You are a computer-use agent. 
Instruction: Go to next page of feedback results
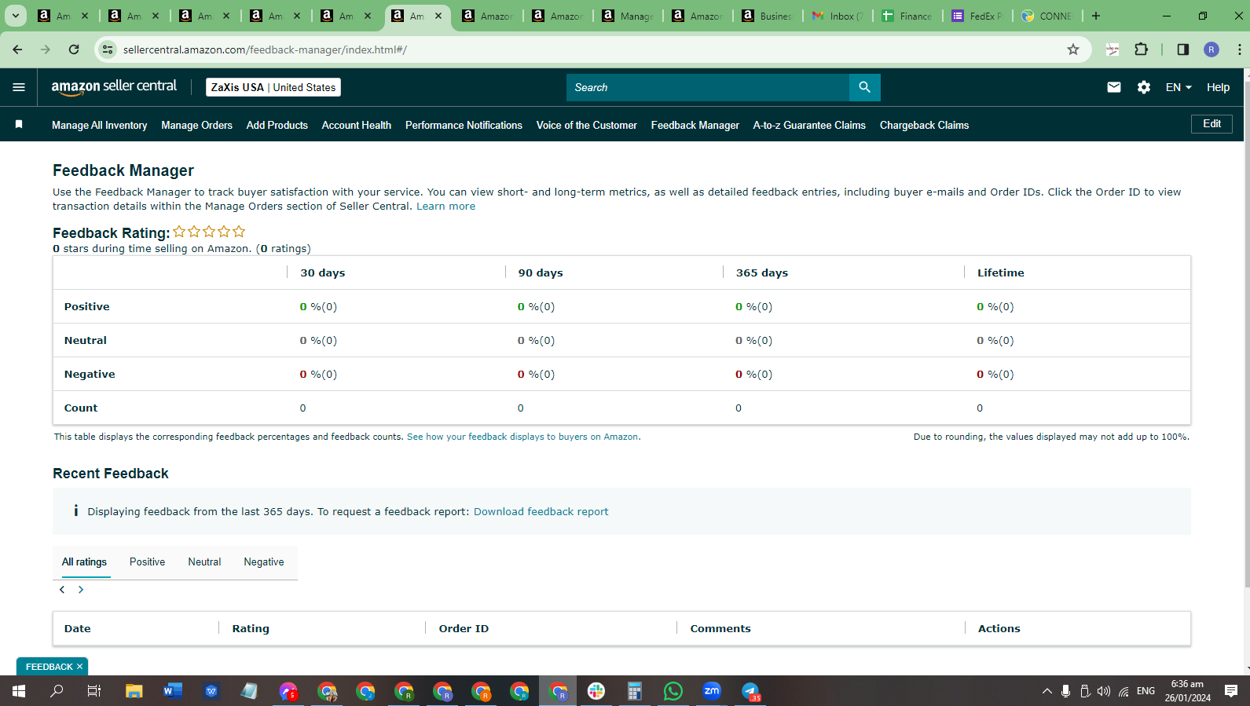tap(80, 590)
